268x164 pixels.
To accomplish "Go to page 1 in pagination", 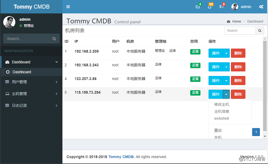I will [x=256, y=132].
